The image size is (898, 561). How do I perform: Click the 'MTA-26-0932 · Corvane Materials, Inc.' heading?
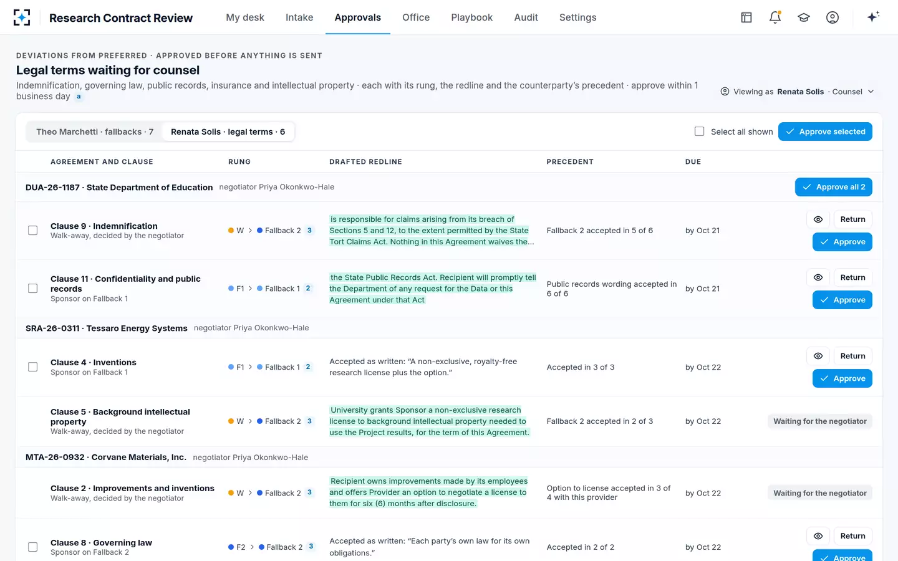[106, 457]
